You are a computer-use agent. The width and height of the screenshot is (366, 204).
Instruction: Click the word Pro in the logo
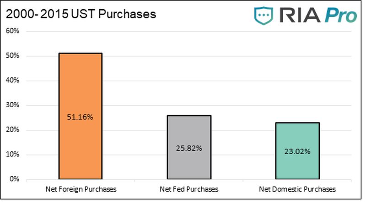pos(341,16)
